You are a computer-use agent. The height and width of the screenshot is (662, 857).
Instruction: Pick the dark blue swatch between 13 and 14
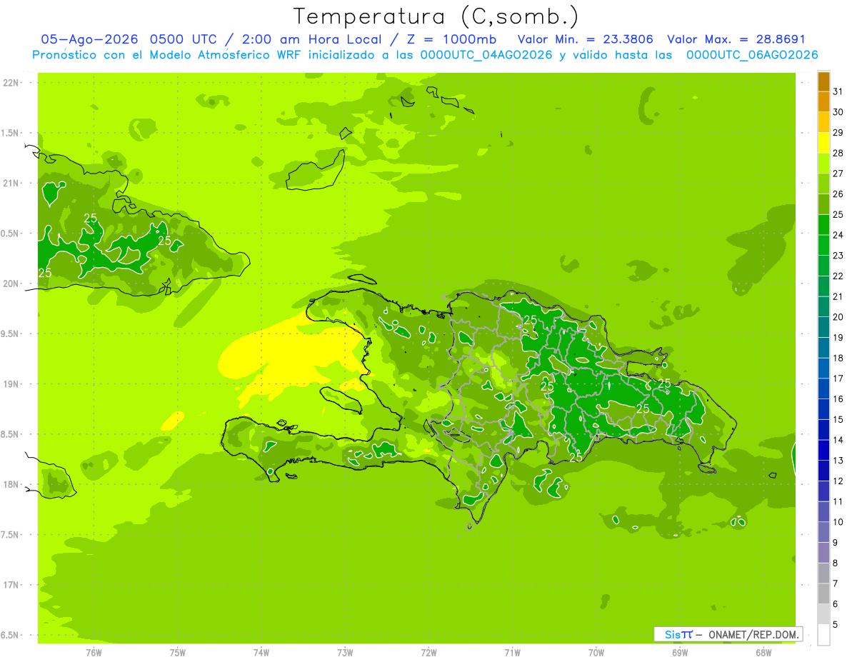tap(823, 451)
